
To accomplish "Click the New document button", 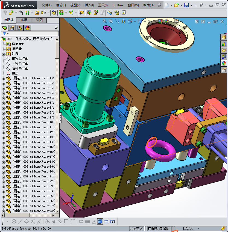I will point(167,5).
